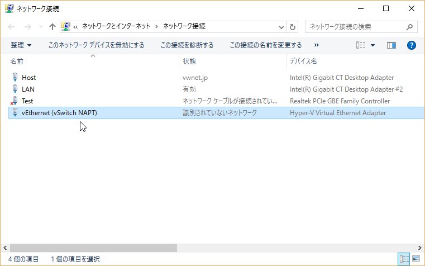Screen dimensions: 425x266
Task: Click the 1 個の項目を選択 status text
Action: coord(75,259)
